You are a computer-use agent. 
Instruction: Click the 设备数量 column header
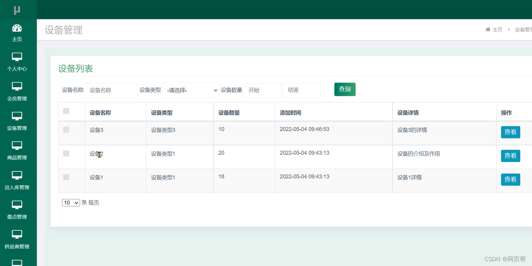click(229, 113)
